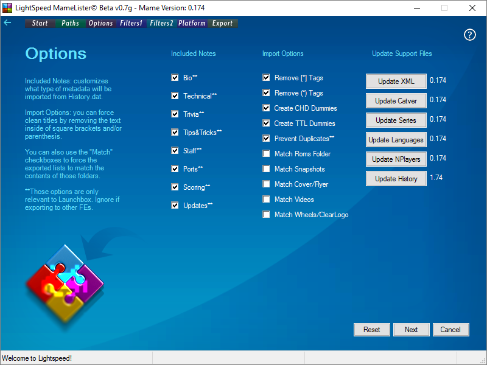Click the Included Notes heading
Viewport: 487px width, 365px height.
pyautogui.click(x=193, y=54)
